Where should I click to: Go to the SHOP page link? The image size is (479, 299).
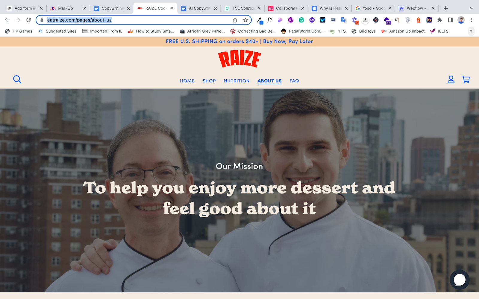(209, 81)
